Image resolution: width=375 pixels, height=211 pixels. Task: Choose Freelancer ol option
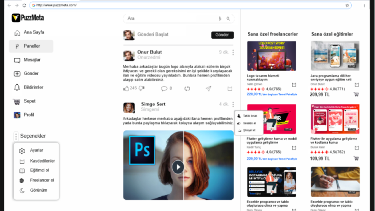tap(36, 180)
